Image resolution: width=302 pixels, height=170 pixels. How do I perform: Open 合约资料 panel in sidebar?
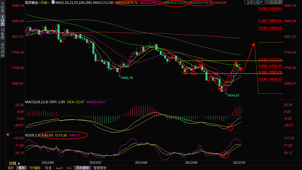[2, 50]
